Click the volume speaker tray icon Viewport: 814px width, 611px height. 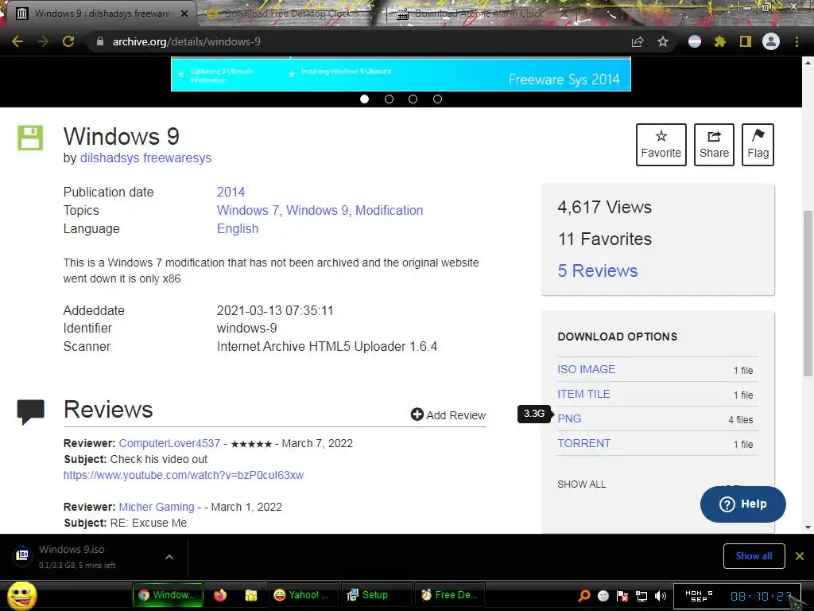tap(661, 596)
